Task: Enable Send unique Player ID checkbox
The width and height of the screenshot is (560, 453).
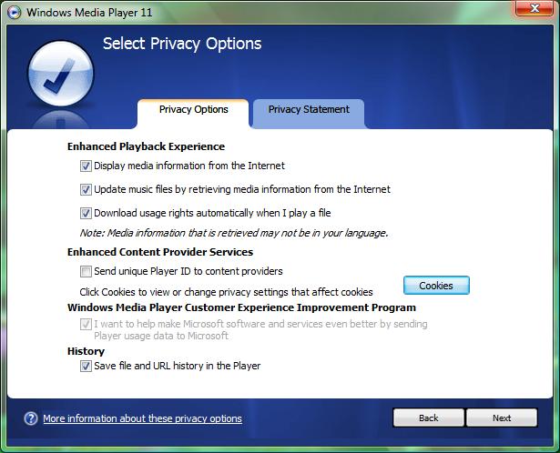Action: click(x=86, y=271)
